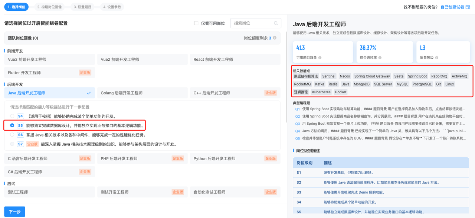Screen dimensions: 475x218
Task: Click the Sentinel skill tag
Action: [329, 76]
